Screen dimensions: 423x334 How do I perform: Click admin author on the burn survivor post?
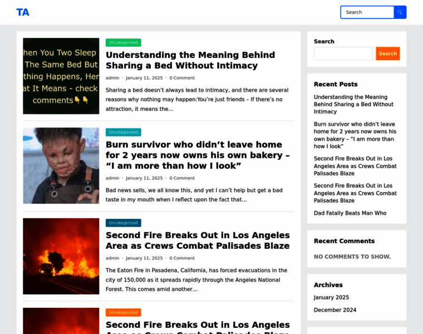(x=112, y=178)
